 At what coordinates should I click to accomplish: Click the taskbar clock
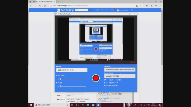(154, 105)
